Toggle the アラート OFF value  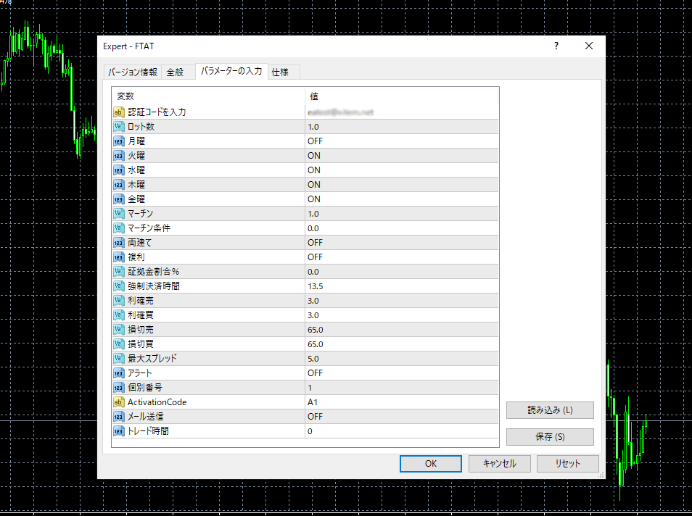[315, 373]
